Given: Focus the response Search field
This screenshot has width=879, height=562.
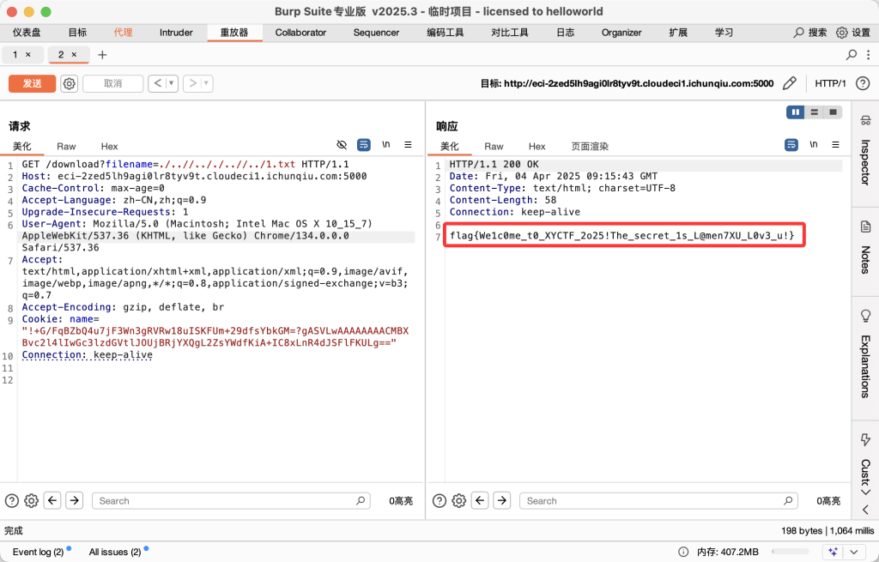Looking at the screenshot, I should [658, 501].
